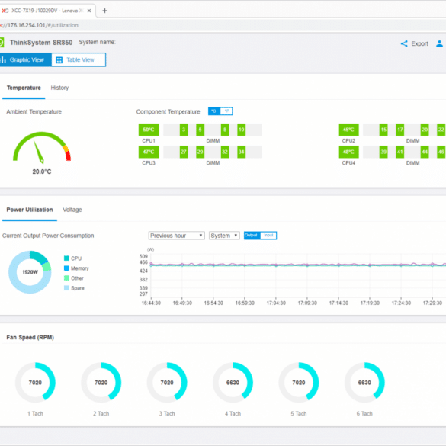Select the Temperature tab
This screenshot has height=446, width=446.
(x=24, y=88)
